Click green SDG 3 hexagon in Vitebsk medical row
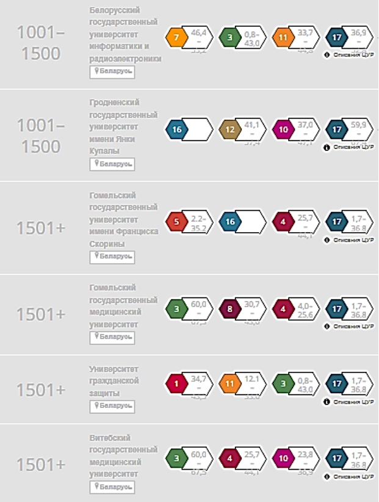The width and height of the screenshot is (379, 502). [x=176, y=459]
